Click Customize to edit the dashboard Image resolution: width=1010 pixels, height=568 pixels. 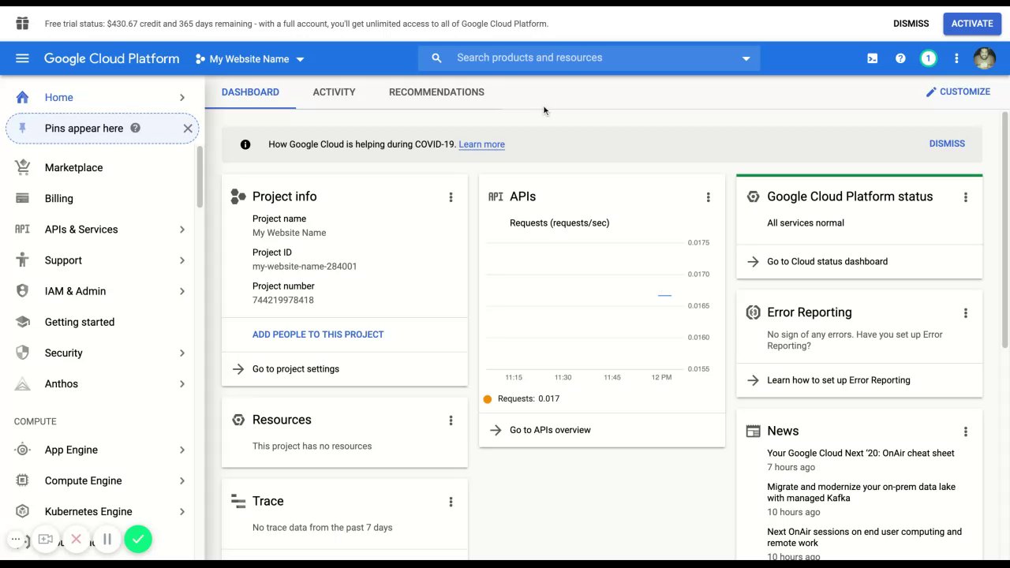[958, 92]
